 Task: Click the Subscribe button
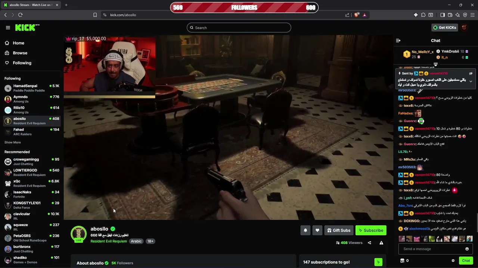[x=371, y=230]
